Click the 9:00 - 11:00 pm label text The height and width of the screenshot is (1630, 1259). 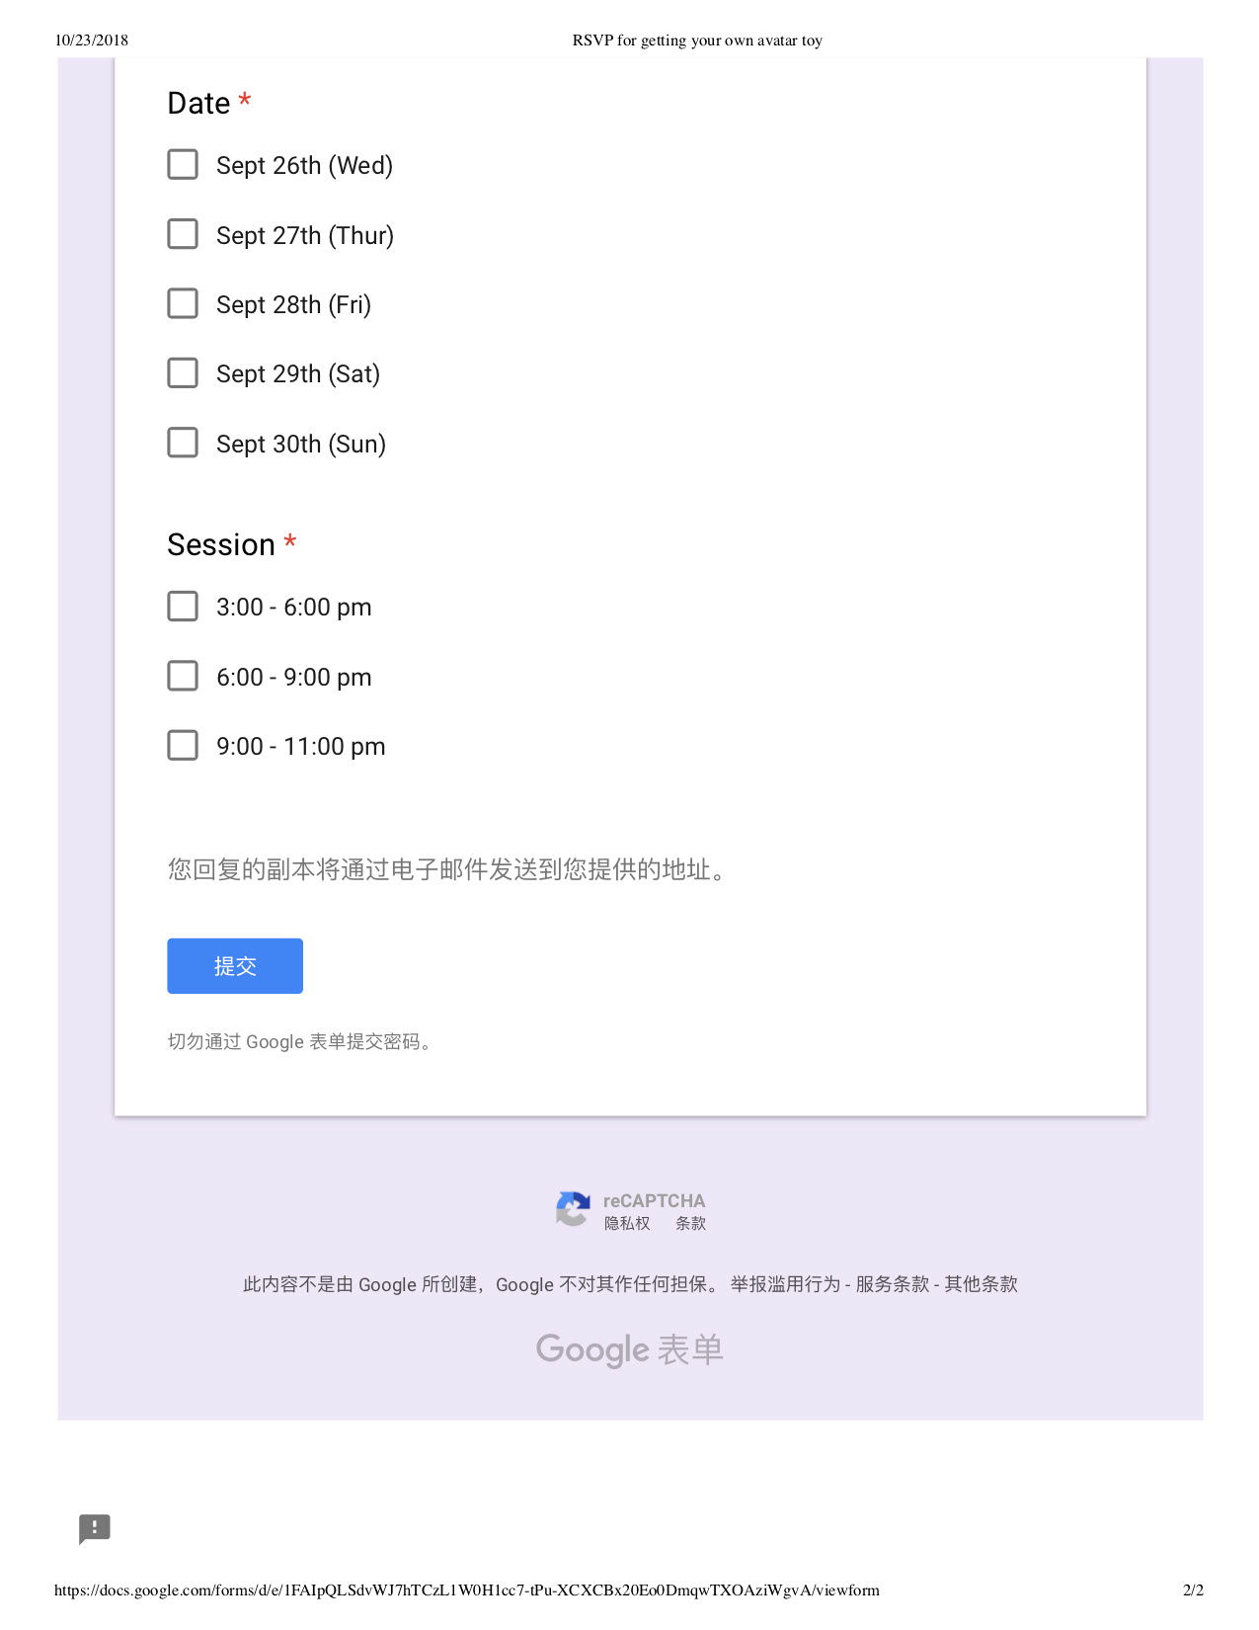point(301,747)
